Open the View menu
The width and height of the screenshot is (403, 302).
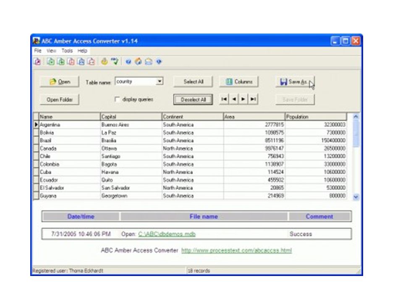coord(51,51)
